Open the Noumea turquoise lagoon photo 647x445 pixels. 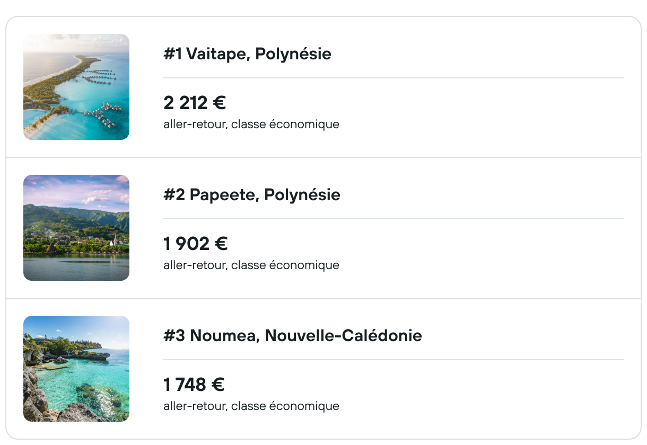(76, 369)
